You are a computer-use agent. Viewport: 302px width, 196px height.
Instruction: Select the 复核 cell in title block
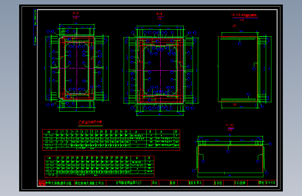(173, 183)
